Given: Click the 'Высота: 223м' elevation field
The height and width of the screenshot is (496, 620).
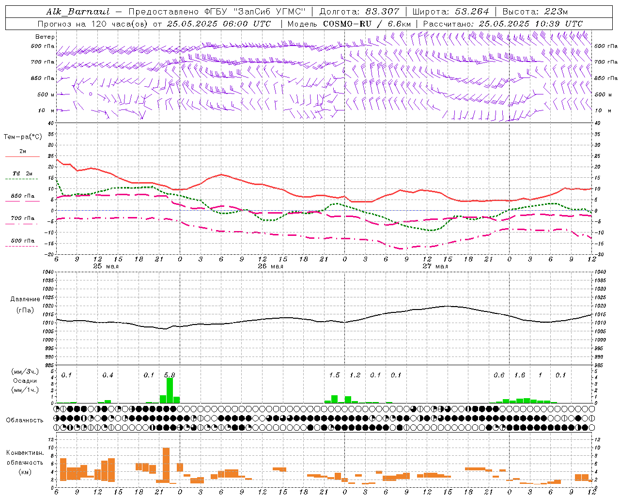Looking at the screenshot, I should pos(535,12).
